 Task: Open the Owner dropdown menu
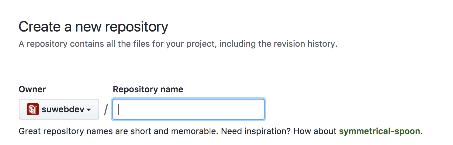59,109
